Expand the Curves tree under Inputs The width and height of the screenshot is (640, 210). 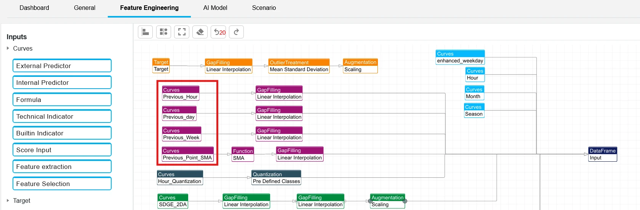point(8,48)
